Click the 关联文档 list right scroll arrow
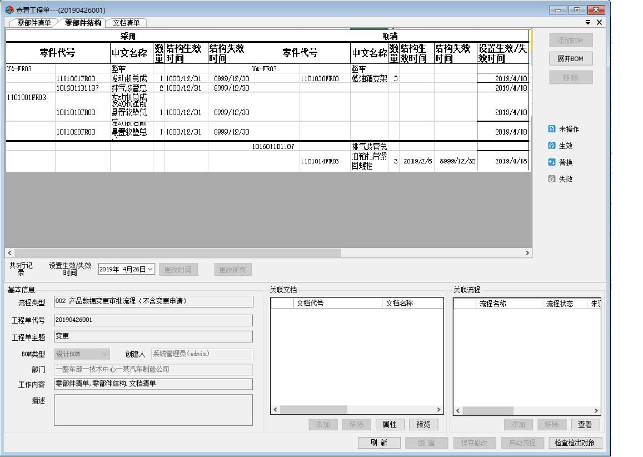Screen dimensions: 643x457 (438, 409)
